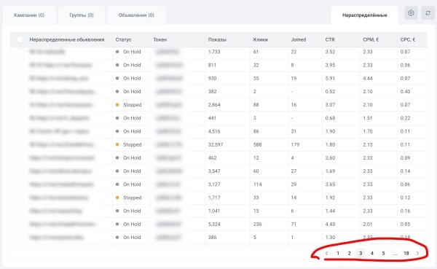Select the impressions value 930
The image size is (437, 269).
213,79
